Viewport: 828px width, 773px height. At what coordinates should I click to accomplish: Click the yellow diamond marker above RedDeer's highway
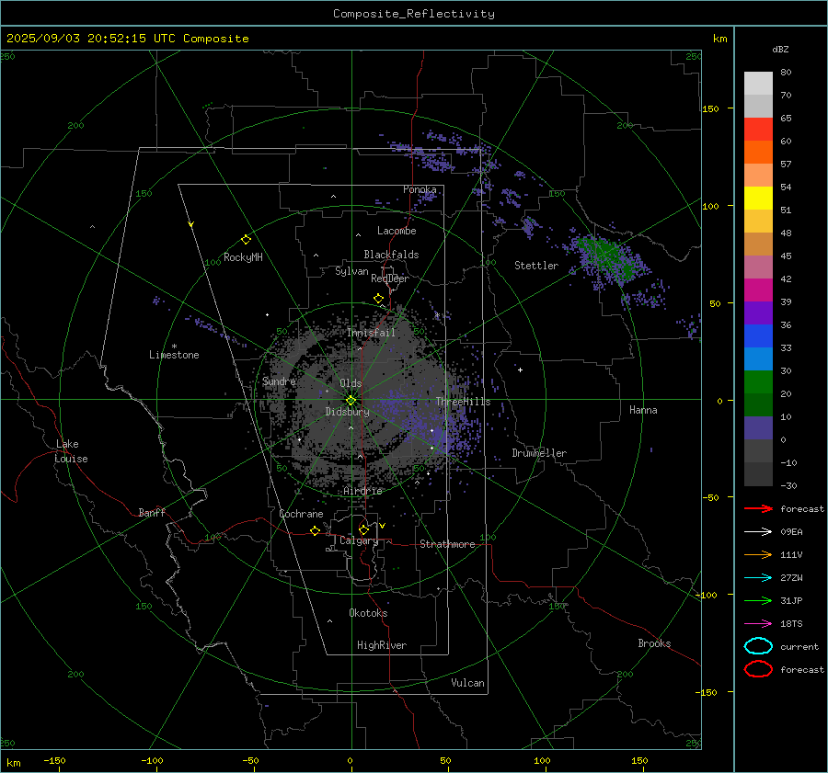[378, 299]
